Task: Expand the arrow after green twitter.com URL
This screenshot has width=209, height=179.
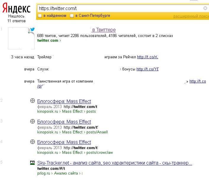Action: point(60,41)
